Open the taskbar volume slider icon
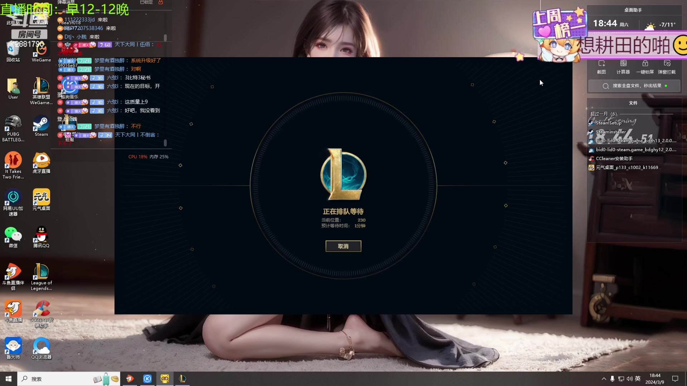 coord(629,379)
